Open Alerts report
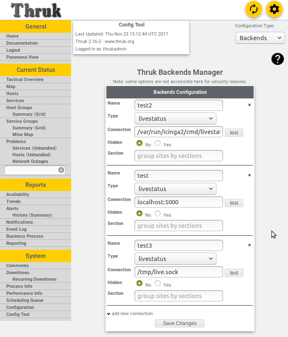288x337 pixels. 12,209
